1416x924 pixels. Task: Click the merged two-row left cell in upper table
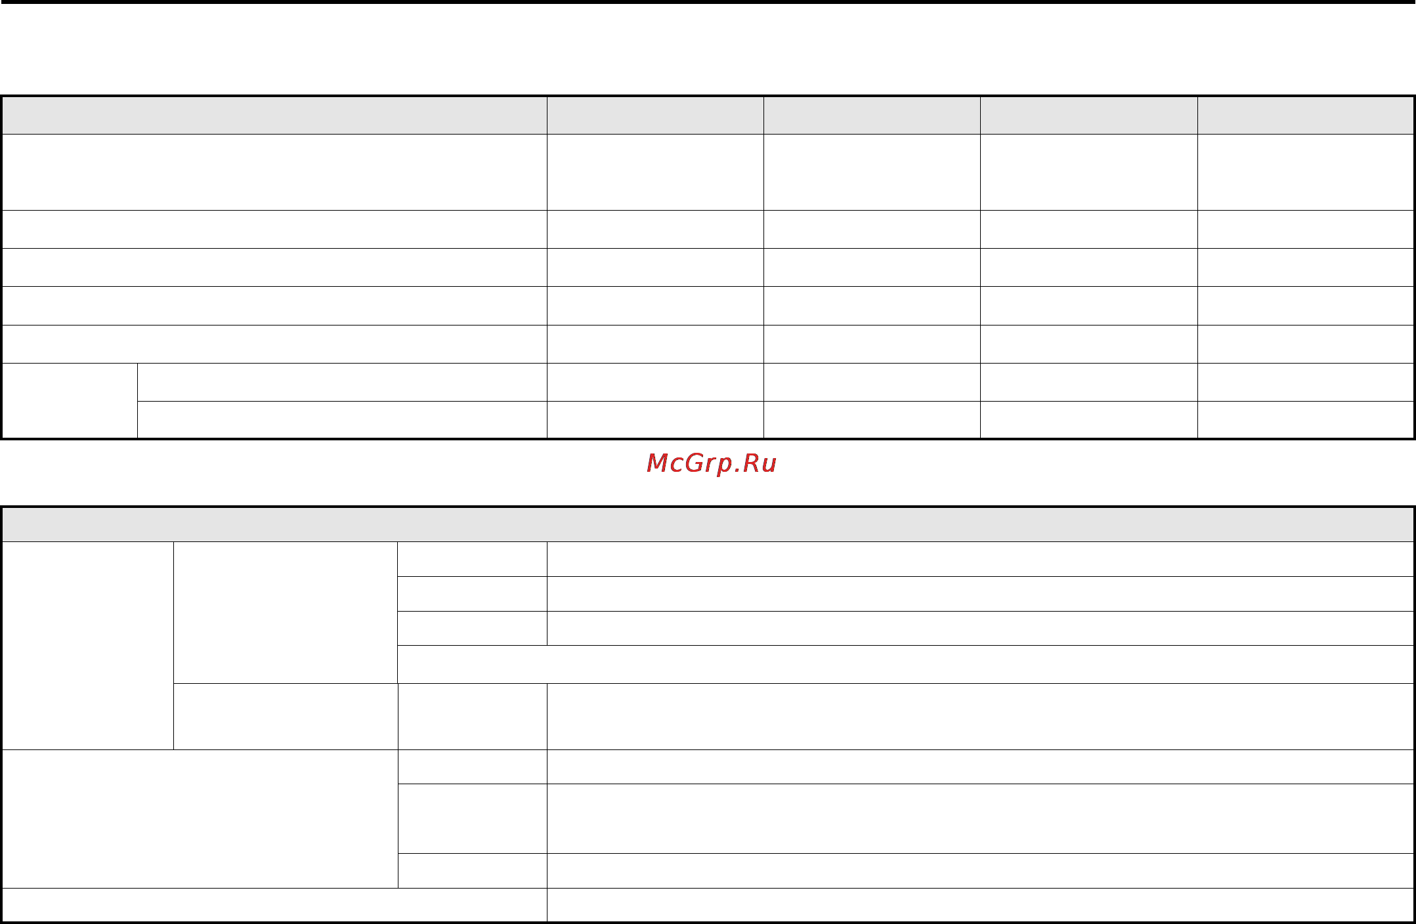point(70,400)
